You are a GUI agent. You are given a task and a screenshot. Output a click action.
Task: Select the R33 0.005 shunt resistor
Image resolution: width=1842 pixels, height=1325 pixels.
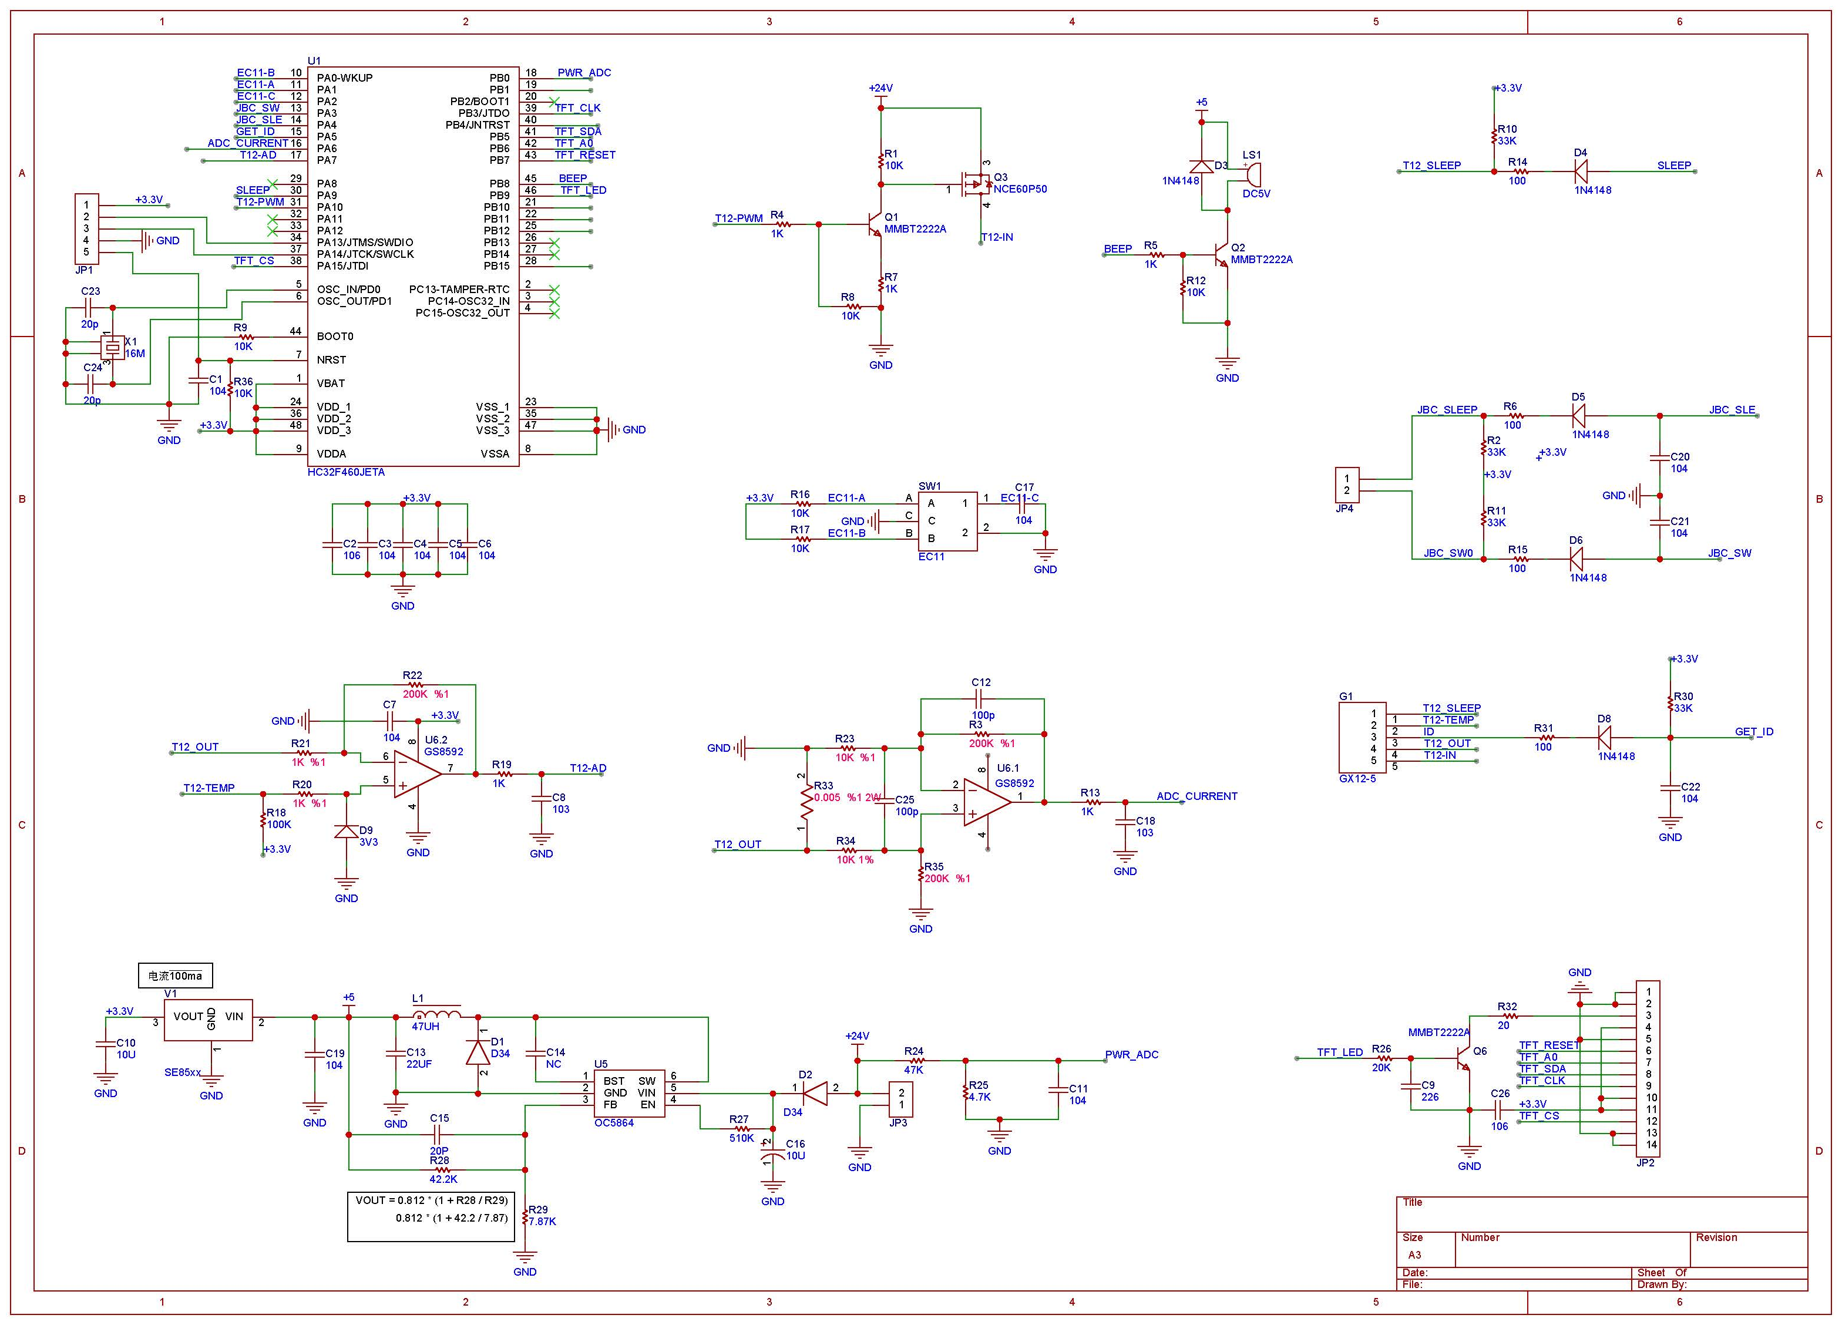(x=806, y=802)
